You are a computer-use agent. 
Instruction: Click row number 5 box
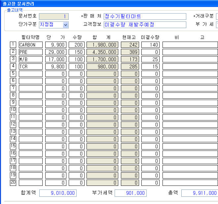[13, 74]
